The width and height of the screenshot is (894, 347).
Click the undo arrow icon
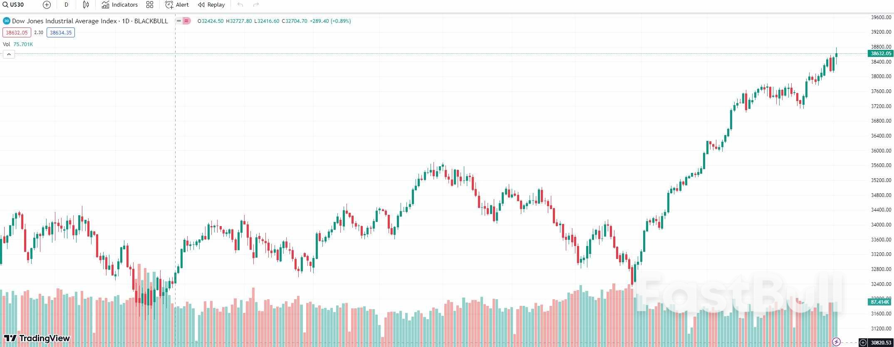point(240,5)
